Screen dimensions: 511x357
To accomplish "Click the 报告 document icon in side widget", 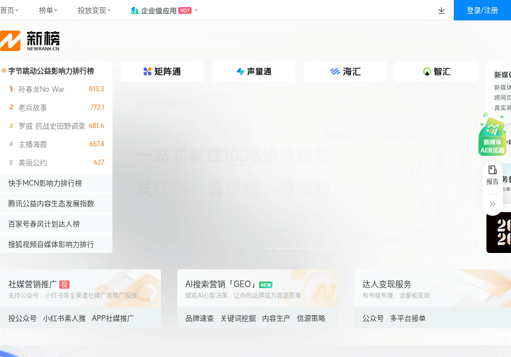I will pyautogui.click(x=493, y=170).
